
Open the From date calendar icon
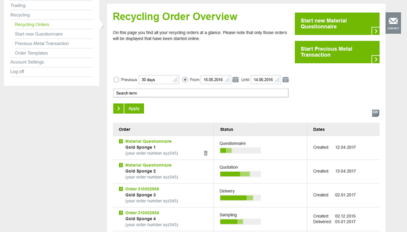[235, 79]
